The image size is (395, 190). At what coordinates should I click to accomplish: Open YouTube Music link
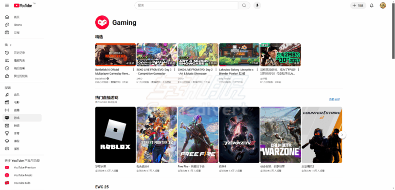22,175
